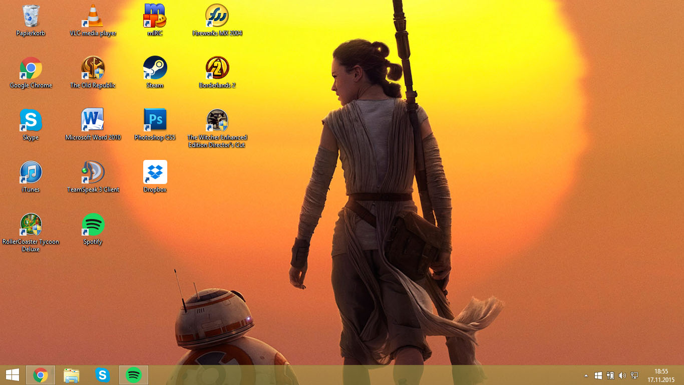
Task: Open the battery power tray icon
Action: [610, 375]
